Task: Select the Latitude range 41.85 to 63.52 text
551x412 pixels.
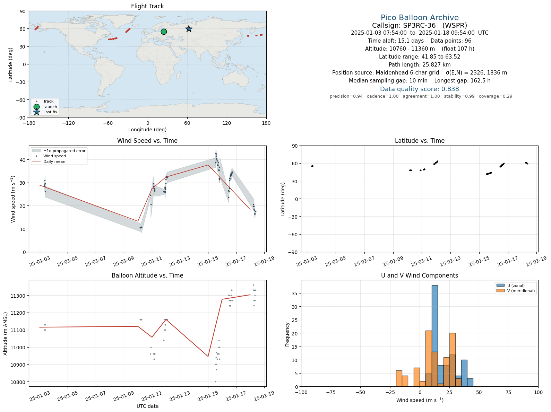Action: click(x=420, y=57)
